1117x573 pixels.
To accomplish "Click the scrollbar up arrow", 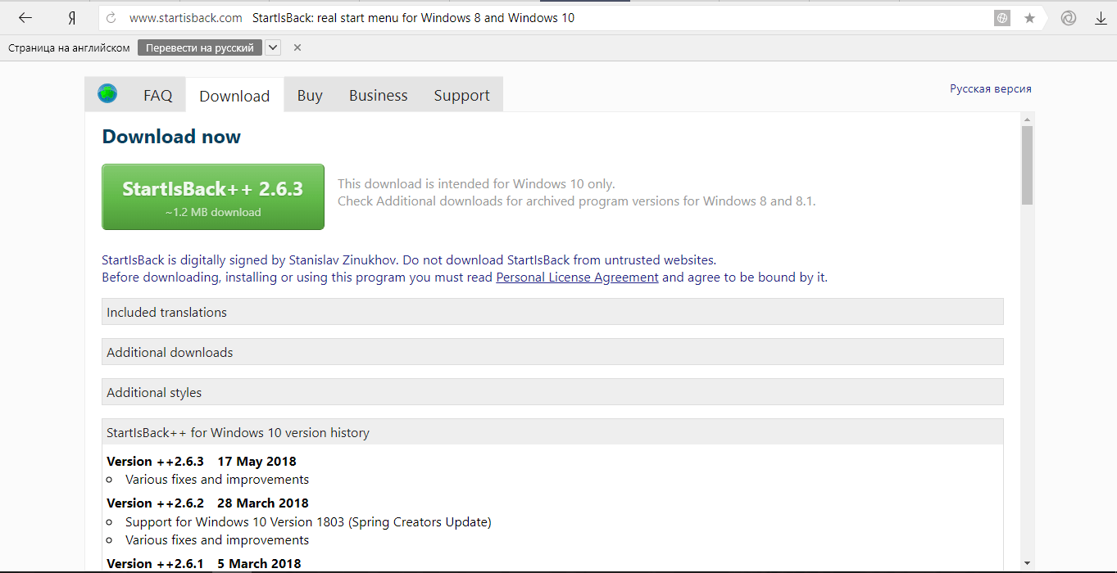I will [1027, 119].
